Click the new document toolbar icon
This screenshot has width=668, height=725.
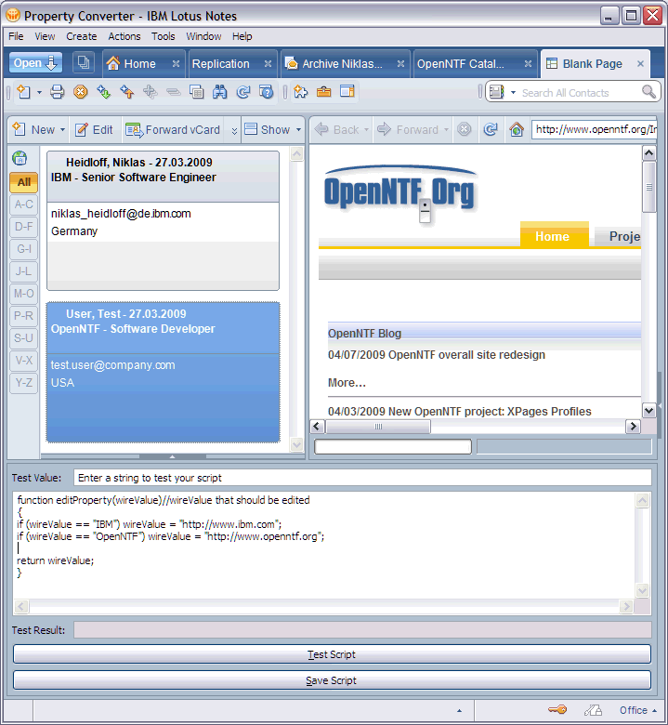[23, 92]
